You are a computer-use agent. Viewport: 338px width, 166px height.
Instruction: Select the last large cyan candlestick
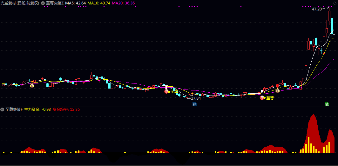pos(332,26)
